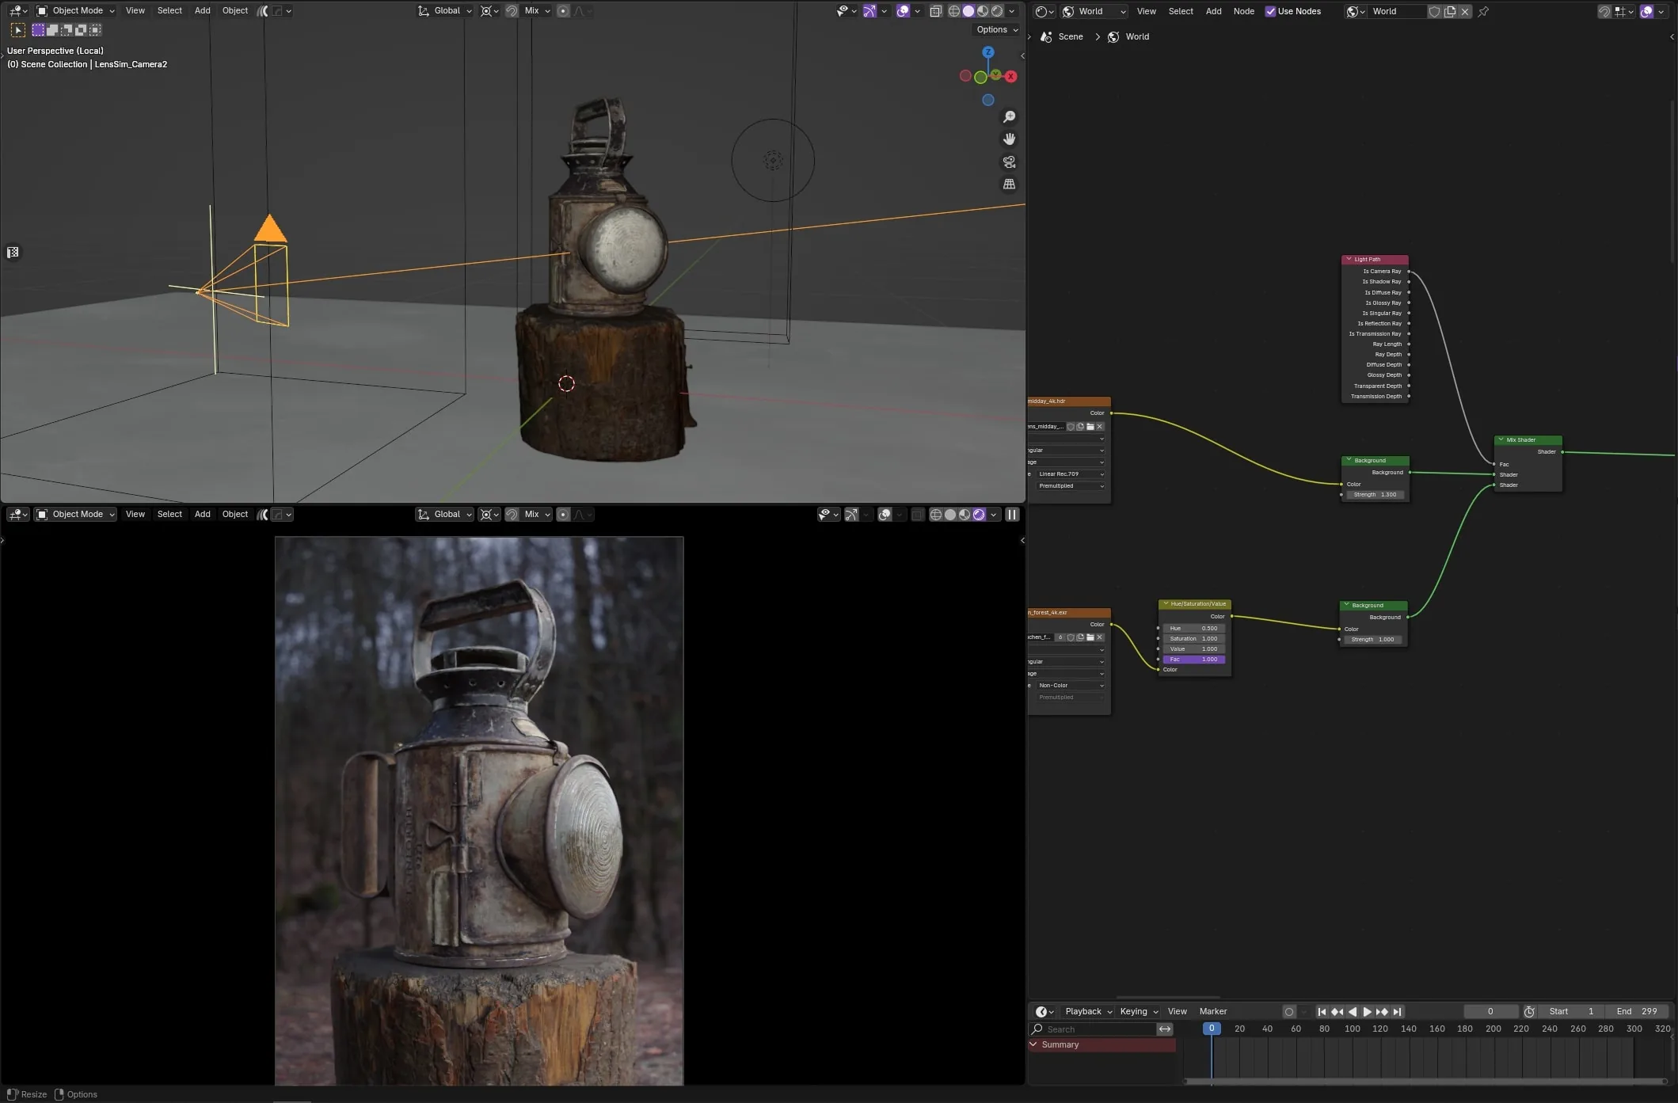Switch orthographic/perspective grid icon in top viewport
The height and width of the screenshot is (1103, 1678).
(1009, 184)
